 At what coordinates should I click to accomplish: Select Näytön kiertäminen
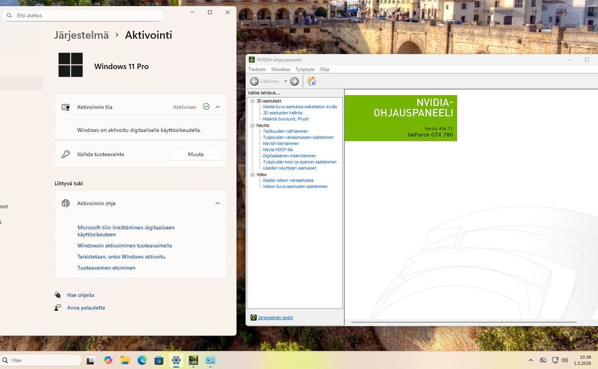pos(281,144)
